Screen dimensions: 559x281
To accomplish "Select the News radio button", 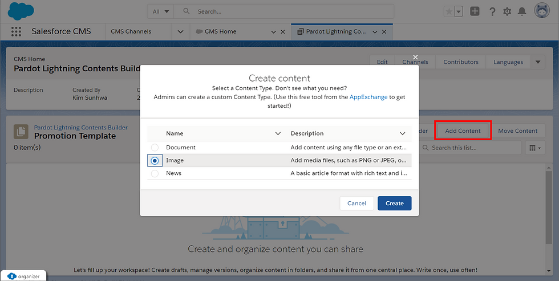I will [155, 173].
